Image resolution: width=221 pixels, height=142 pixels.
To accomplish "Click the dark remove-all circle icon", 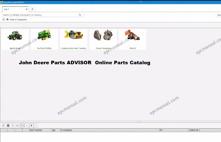I will (x=8, y=125).
